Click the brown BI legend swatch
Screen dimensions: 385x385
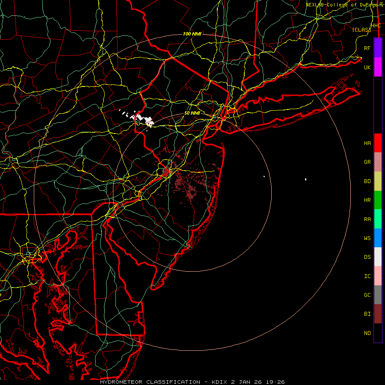(x=378, y=314)
